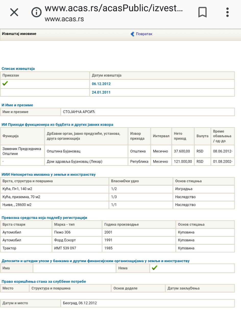Open the 24.01.2011 report date link
Viewport: 241px width, 328px height.
tap(101, 92)
